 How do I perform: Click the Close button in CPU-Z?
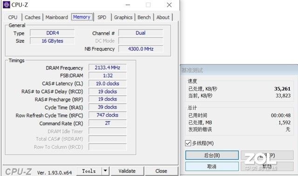[x=162, y=171]
